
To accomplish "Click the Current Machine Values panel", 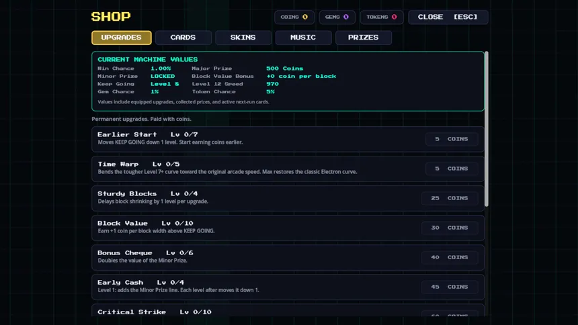I will point(288,81).
